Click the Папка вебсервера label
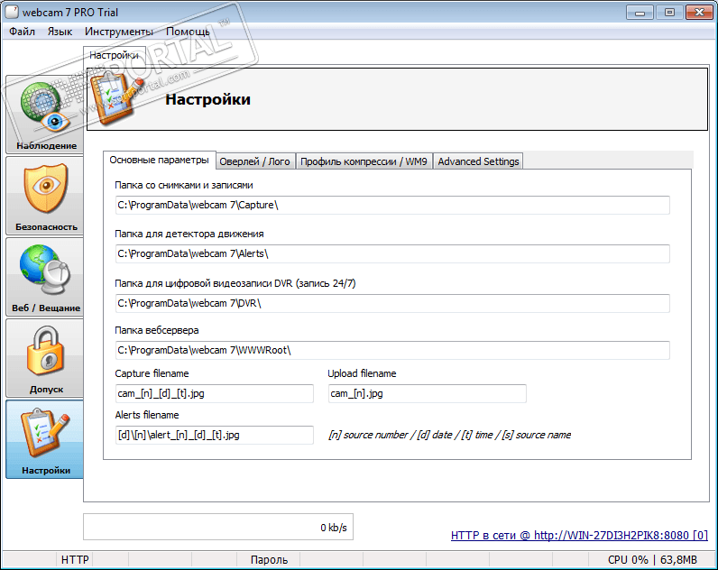Viewport: 718px width, 570px height. 157,331
